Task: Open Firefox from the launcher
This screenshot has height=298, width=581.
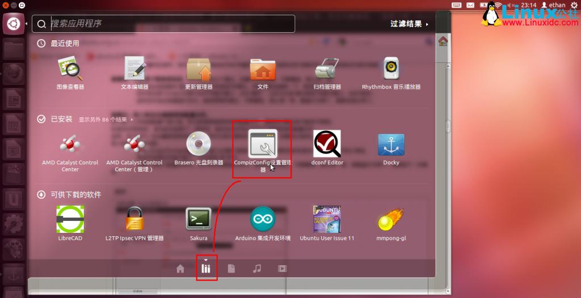Action: (x=14, y=74)
